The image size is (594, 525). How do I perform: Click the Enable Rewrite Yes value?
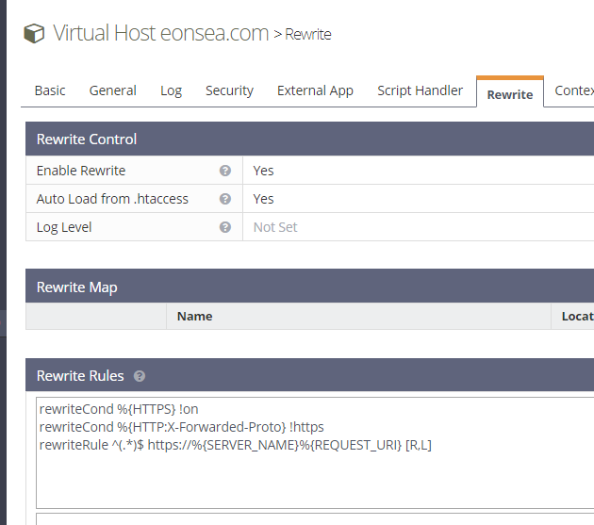click(x=263, y=171)
